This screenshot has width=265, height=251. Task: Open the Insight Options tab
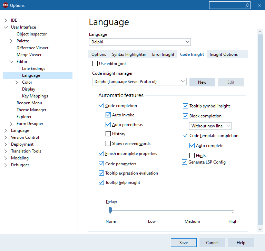coord(224,54)
